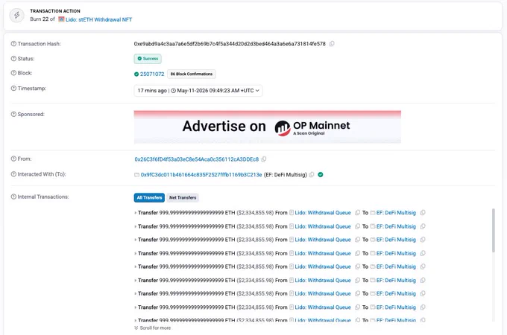Copy Lido Withdrawal Queue address in second transfer row
Screen dimensions: 507x335
pyautogui.click(x=357, y=226)
